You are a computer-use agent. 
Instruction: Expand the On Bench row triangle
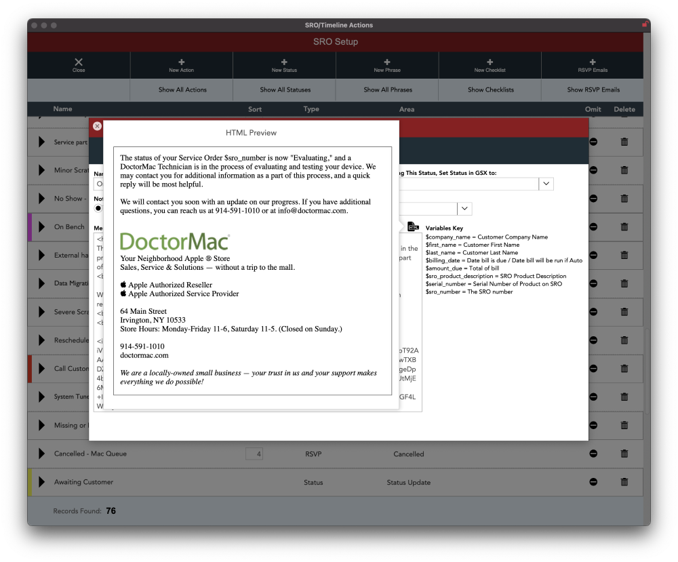tap(42, 227)
